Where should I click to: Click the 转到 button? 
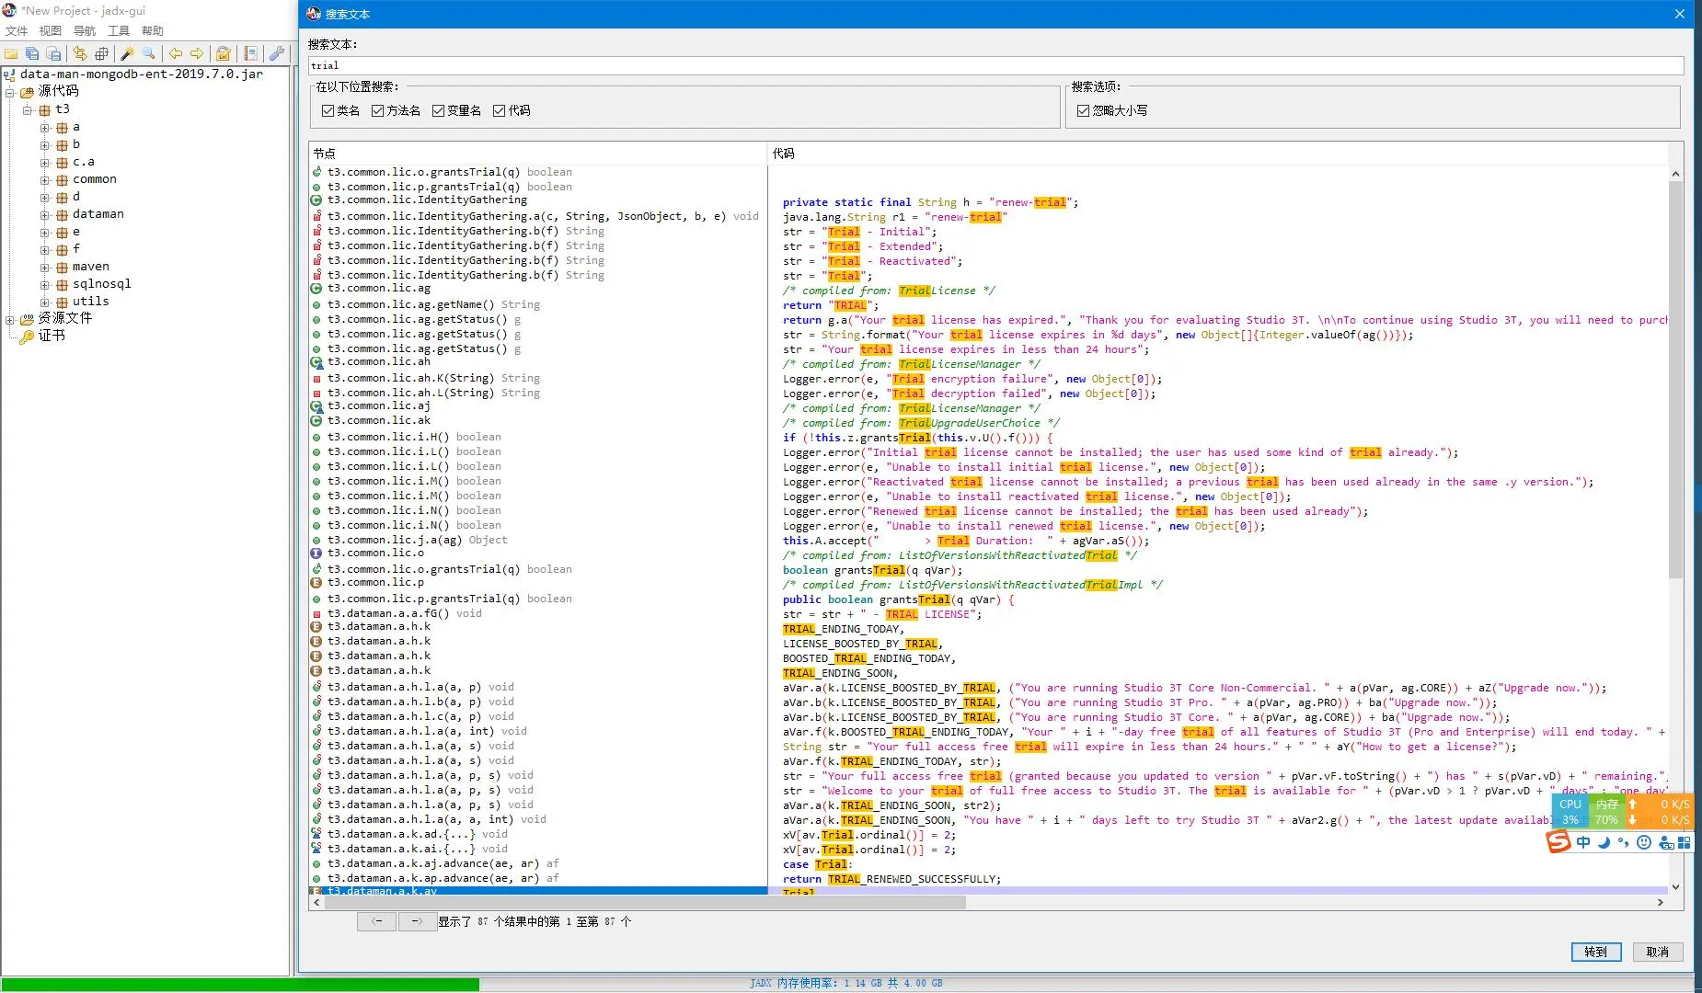click(x=1595, y=952)
